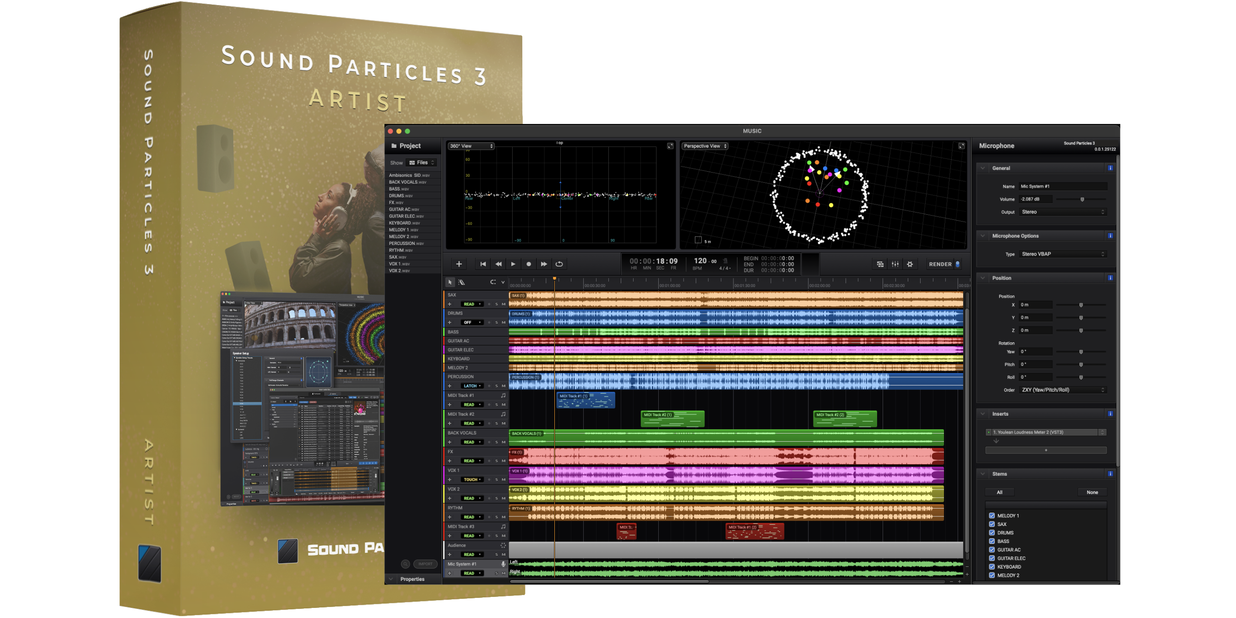Toggle mute on the DRUMS track
The width and height of the screenshot is (1236, 618).
point(503,322)
